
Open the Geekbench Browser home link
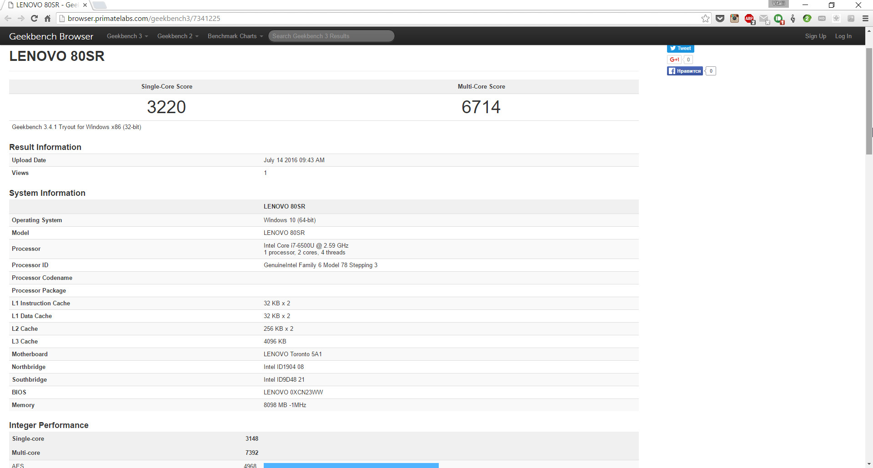[51, 36]
